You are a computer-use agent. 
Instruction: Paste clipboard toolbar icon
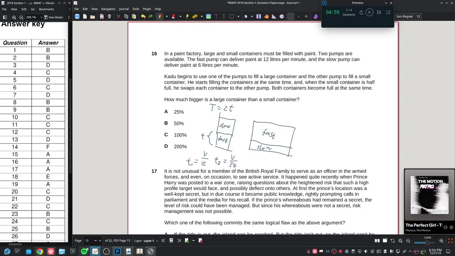click(134, 16)
